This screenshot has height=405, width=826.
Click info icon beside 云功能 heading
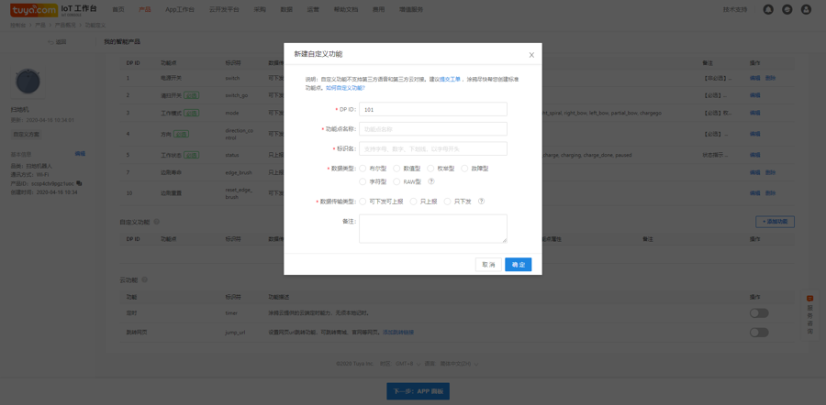[144, 279]
